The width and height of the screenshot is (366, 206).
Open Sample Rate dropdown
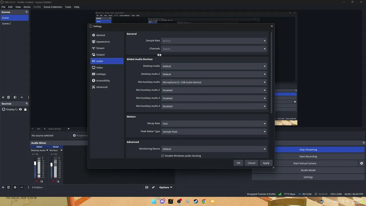coord(214,41)
